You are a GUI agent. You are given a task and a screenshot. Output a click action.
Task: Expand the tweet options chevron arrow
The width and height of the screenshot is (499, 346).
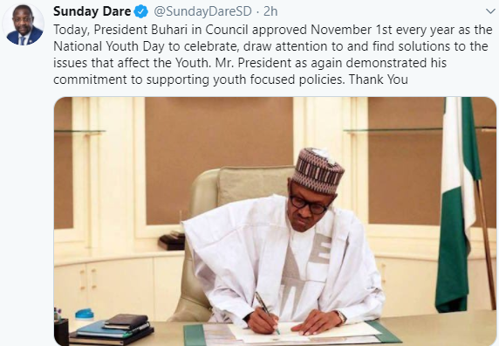point(491,11)
